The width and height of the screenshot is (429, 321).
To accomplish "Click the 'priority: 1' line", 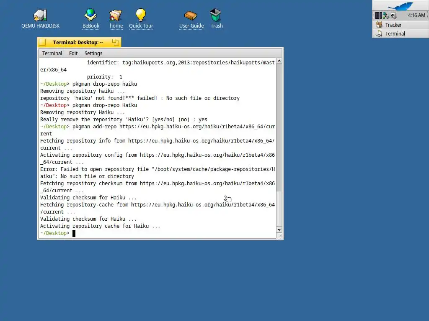I will click(x=104, y=77).
